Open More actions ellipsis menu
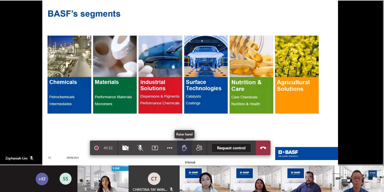Viewport: 384px width, 192px height. 169,148
